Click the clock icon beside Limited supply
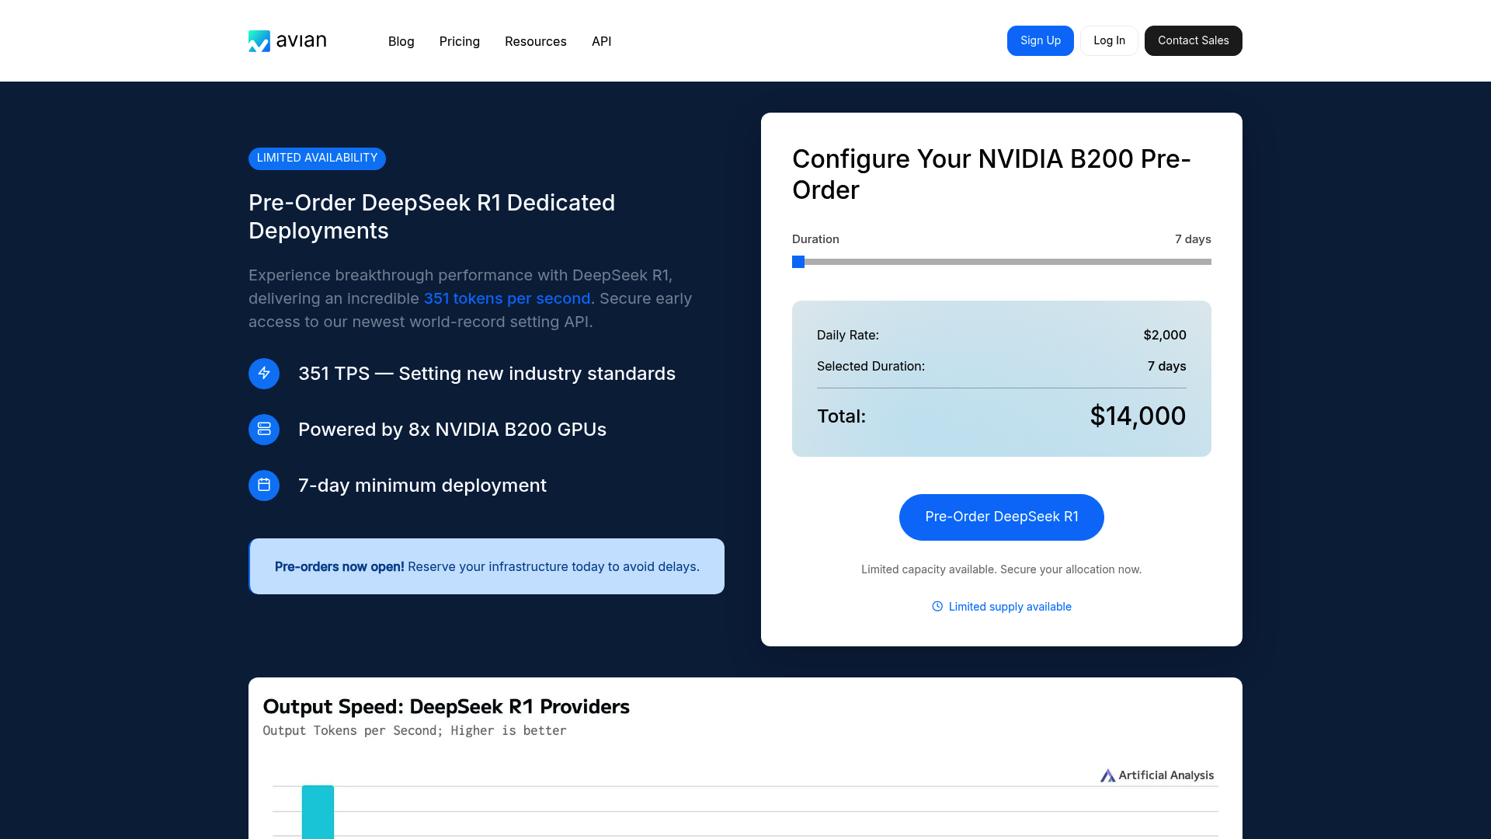The height and width of the screenshot is (839, 1491). click(x=937, y=607)
